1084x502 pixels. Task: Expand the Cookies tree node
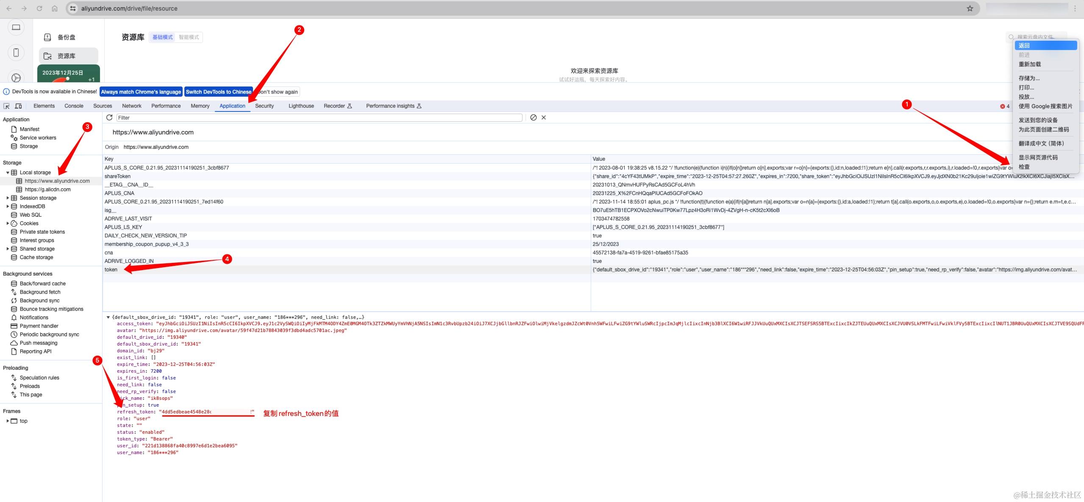tap(8, 223)
